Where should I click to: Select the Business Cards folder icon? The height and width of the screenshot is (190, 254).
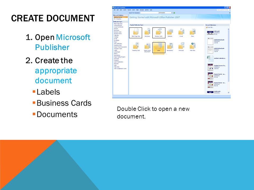(158, 32)
